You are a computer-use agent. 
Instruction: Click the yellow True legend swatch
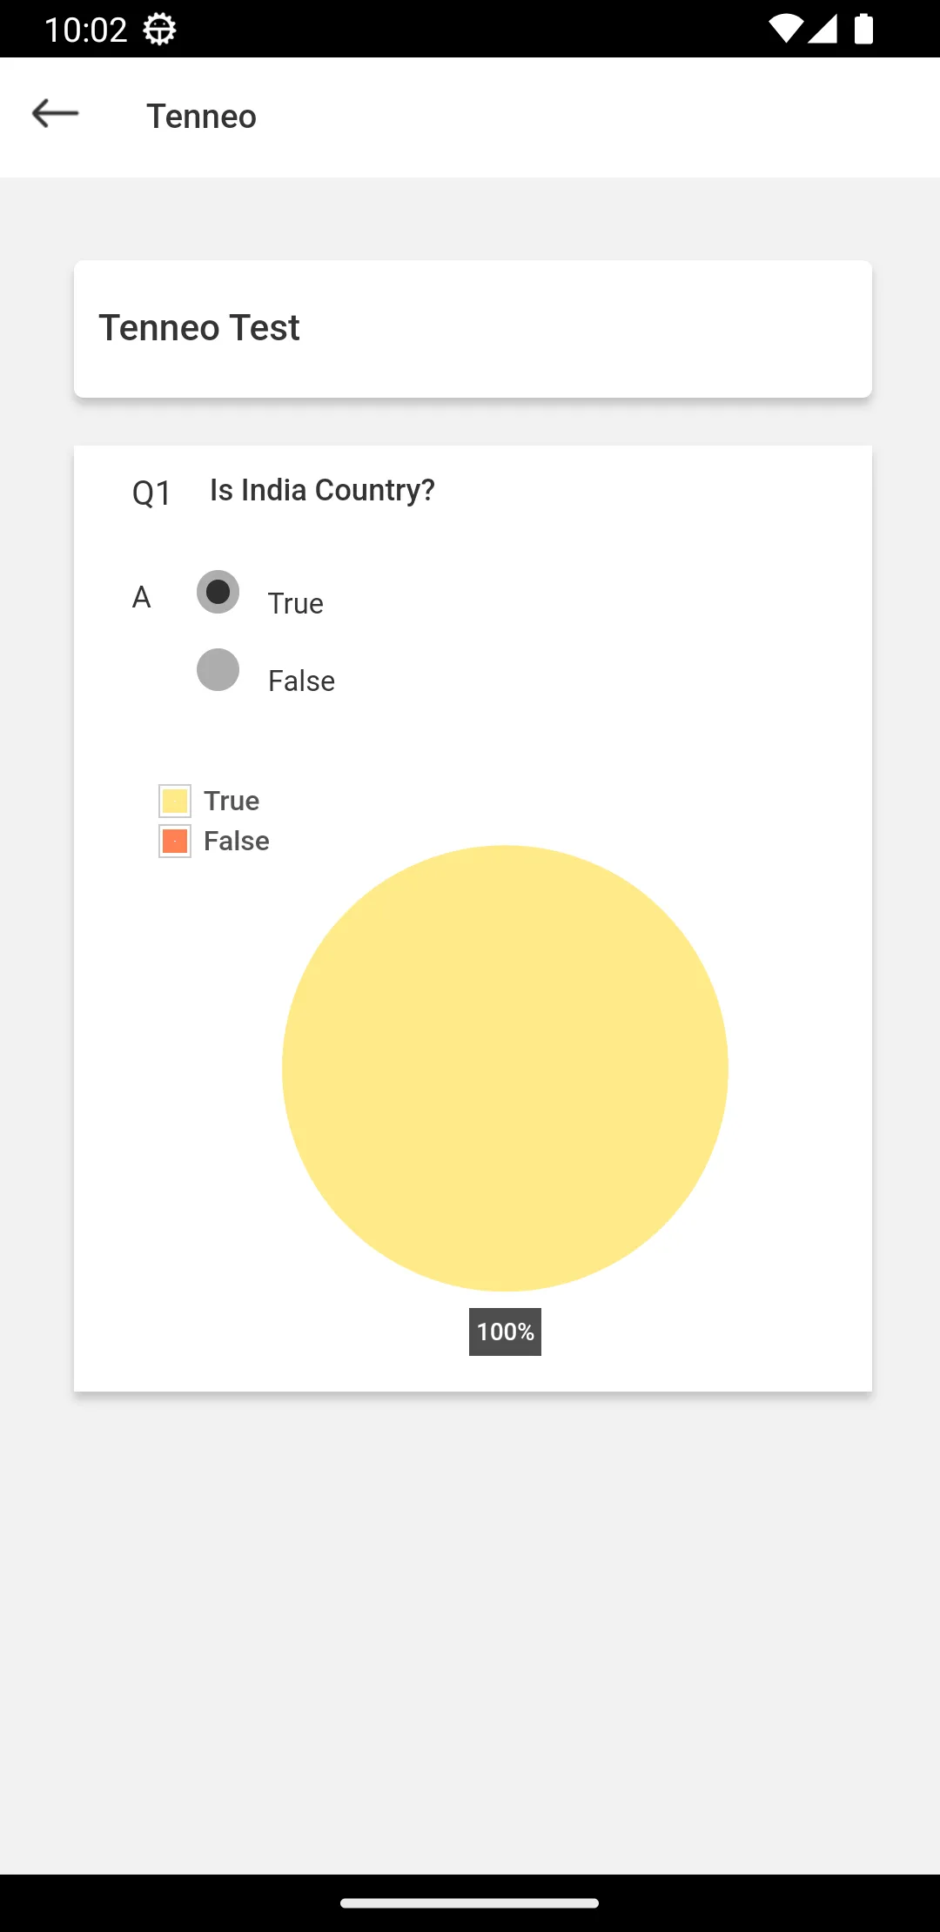[x=175, y=801]
